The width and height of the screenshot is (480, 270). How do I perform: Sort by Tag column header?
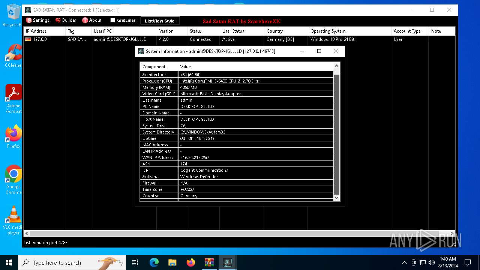coord(78,31)
